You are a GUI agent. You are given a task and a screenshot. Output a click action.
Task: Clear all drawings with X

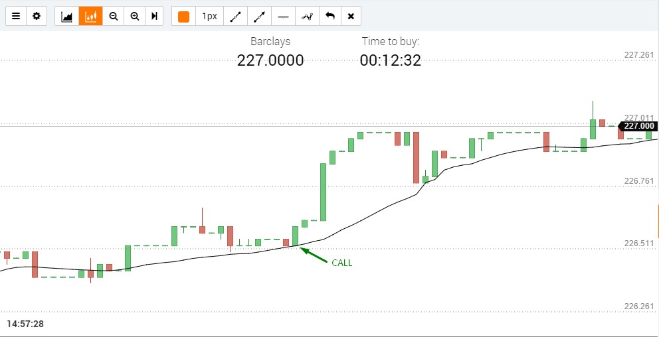click(x=351, y=17)
